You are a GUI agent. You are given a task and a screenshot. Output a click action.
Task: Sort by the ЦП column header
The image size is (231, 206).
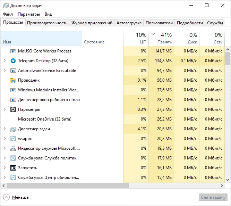[136, 38]
